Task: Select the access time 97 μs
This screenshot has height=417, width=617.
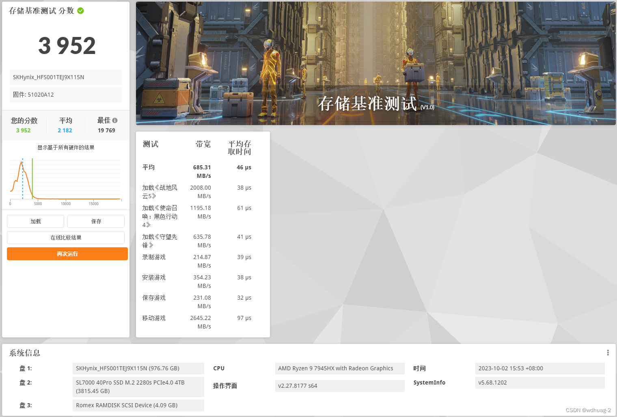Action: pyautogui.click(x=244, y=318)
